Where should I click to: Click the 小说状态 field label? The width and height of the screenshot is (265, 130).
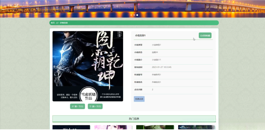138,52
